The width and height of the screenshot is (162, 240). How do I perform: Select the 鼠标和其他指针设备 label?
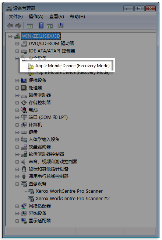48,169
